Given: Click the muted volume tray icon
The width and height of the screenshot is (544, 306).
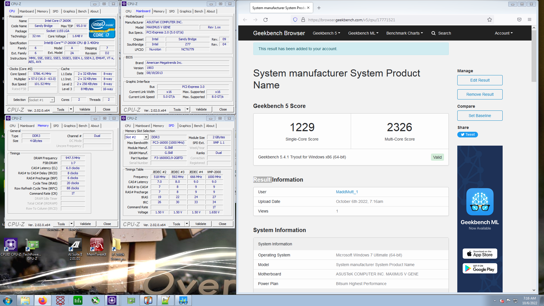Looking at the screenshot, I should pyautogui.click(x=501, y=301).
